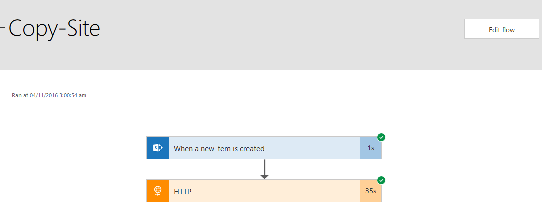Viewport: 542px width, 212px height.
Task: Click the green checkmark on the trigger step
Action: tap(381, 137)
